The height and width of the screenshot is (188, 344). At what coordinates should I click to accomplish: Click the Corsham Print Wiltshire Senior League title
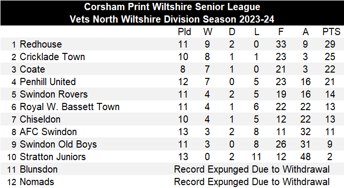click(x=172, y=7)
